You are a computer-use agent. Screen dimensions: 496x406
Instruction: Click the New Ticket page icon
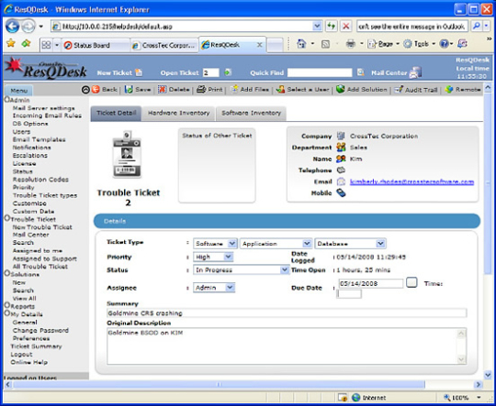[x=139, y=72]
